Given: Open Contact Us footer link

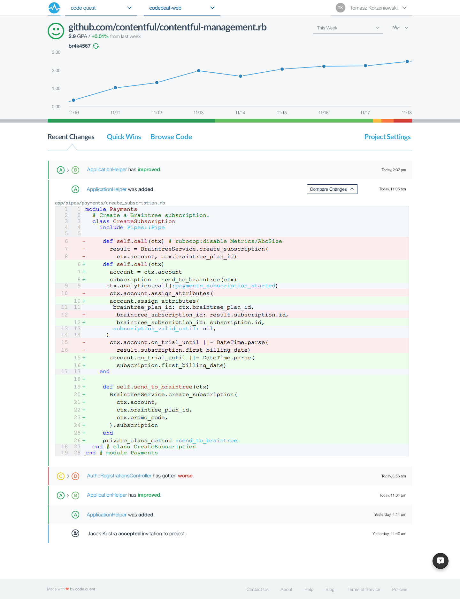Looking at the screenshot, I should [257, 589].
